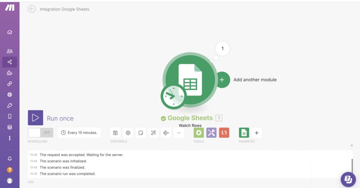Click the Auto-align magic wand icon

[153, 133]
